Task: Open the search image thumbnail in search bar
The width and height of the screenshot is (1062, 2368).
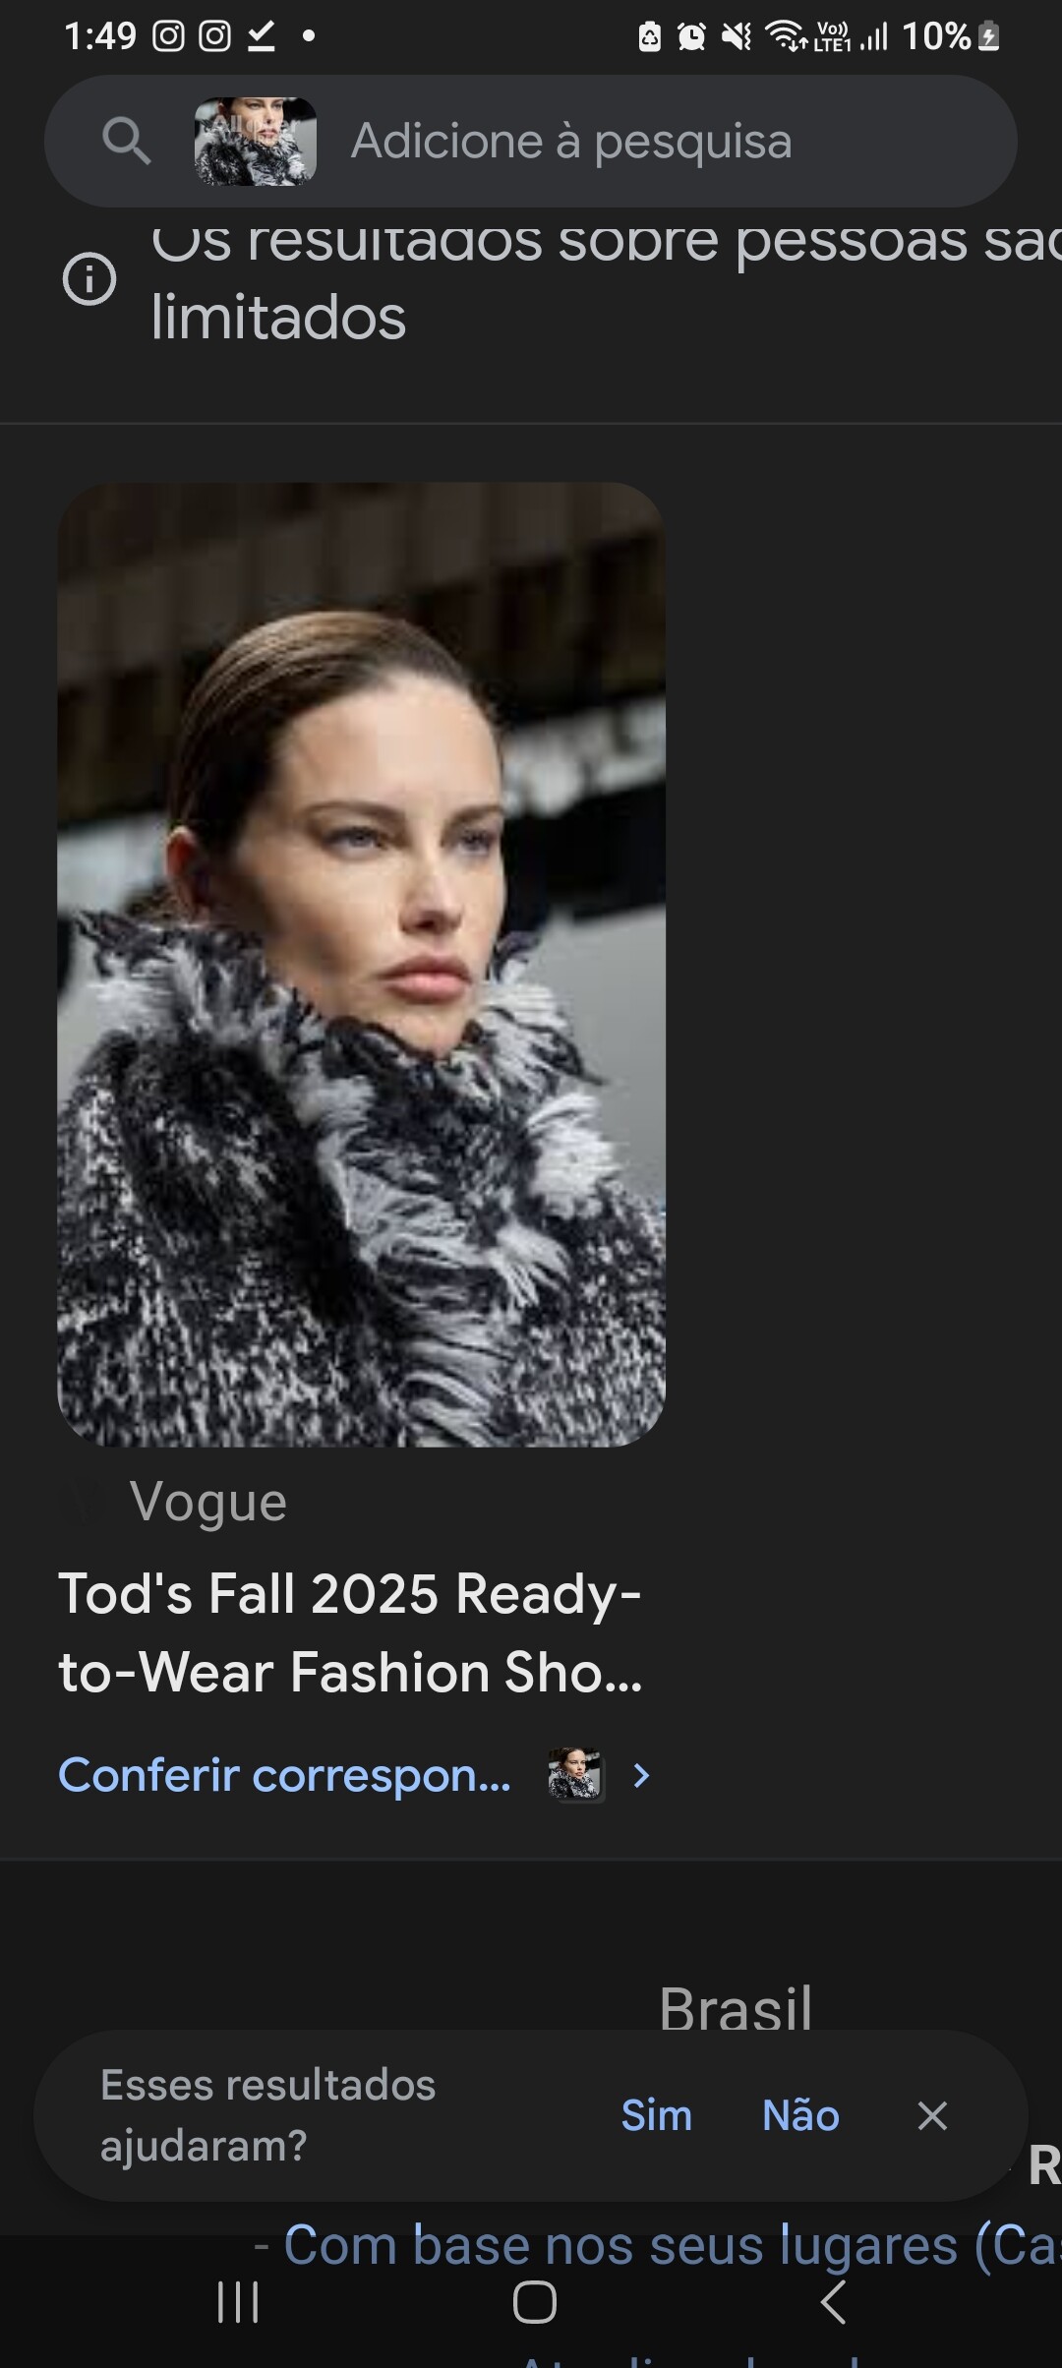Action: (256, 141)
